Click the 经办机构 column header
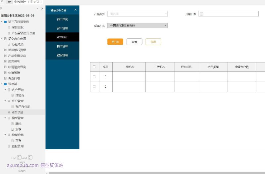The height and width of the screenshot is (174, 265). pos(186,67)
